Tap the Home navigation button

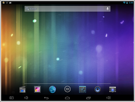(x=67, y=98)
